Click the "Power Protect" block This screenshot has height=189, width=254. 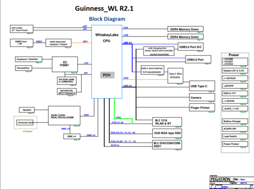click(235, 144)
